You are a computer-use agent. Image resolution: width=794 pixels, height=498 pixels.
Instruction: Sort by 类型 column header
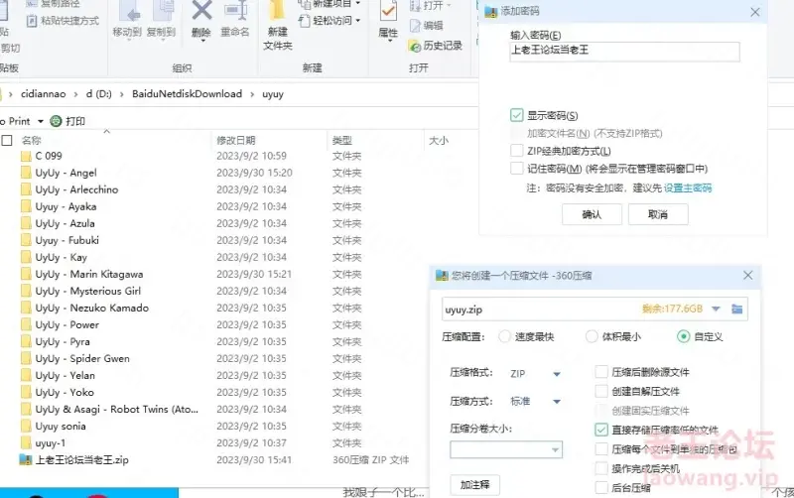[x=341, y=140]
